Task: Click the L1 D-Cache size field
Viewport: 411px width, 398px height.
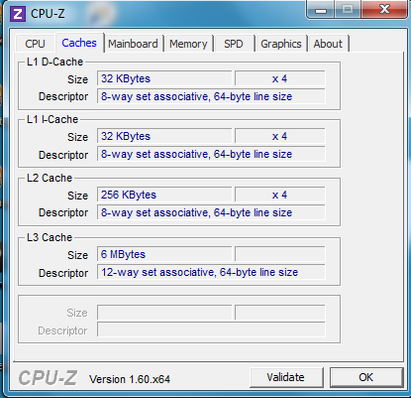Action: pyautogui.click(x=164, y=78)
